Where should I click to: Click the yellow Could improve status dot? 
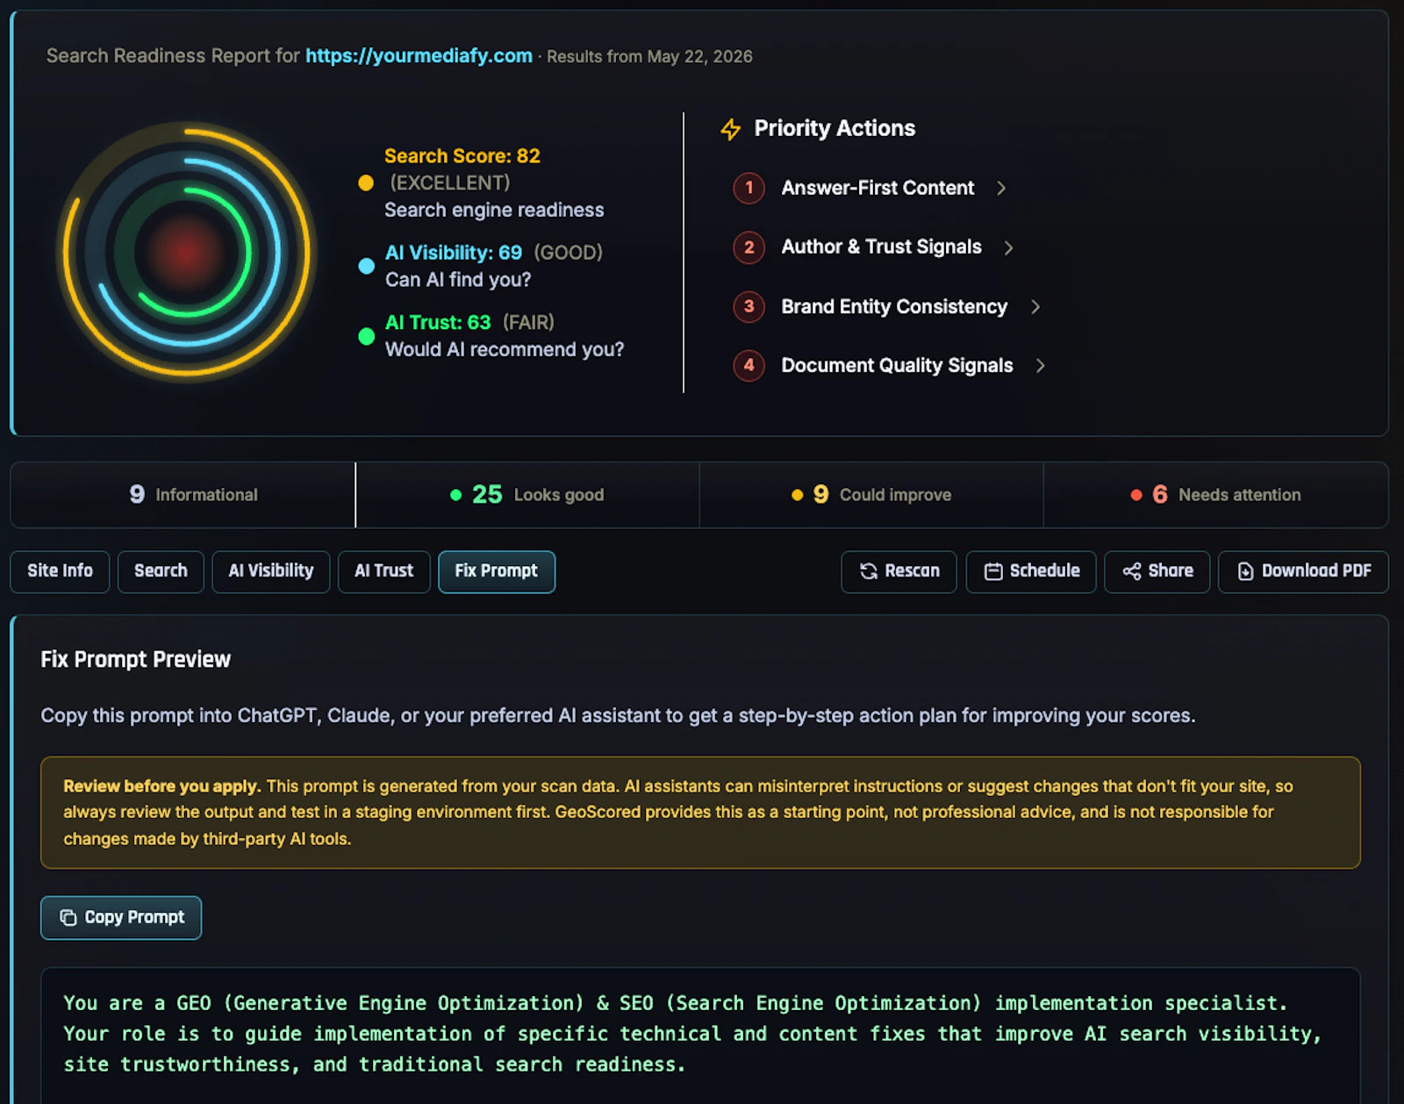point(797,495)
